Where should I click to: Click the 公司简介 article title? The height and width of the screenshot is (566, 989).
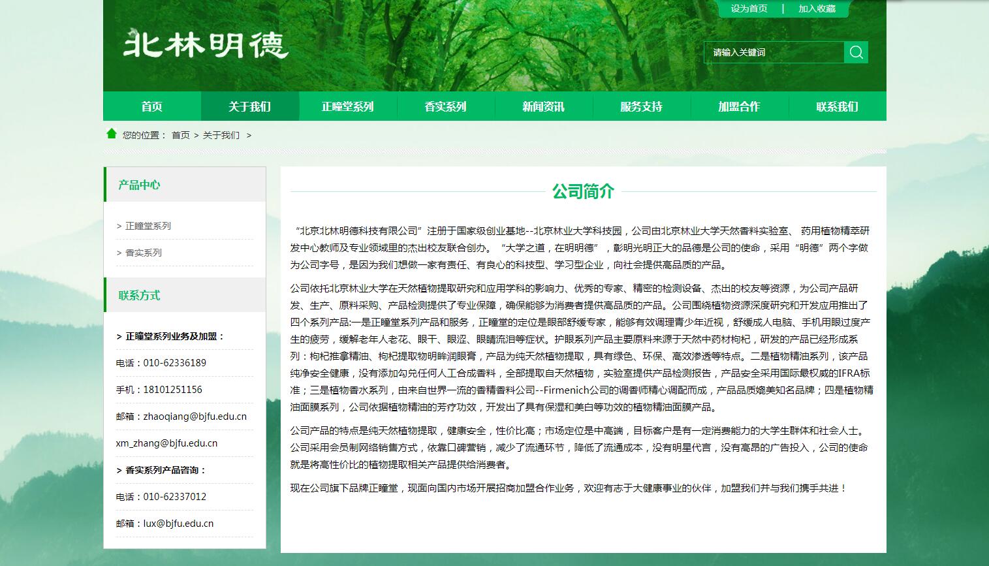584,191
